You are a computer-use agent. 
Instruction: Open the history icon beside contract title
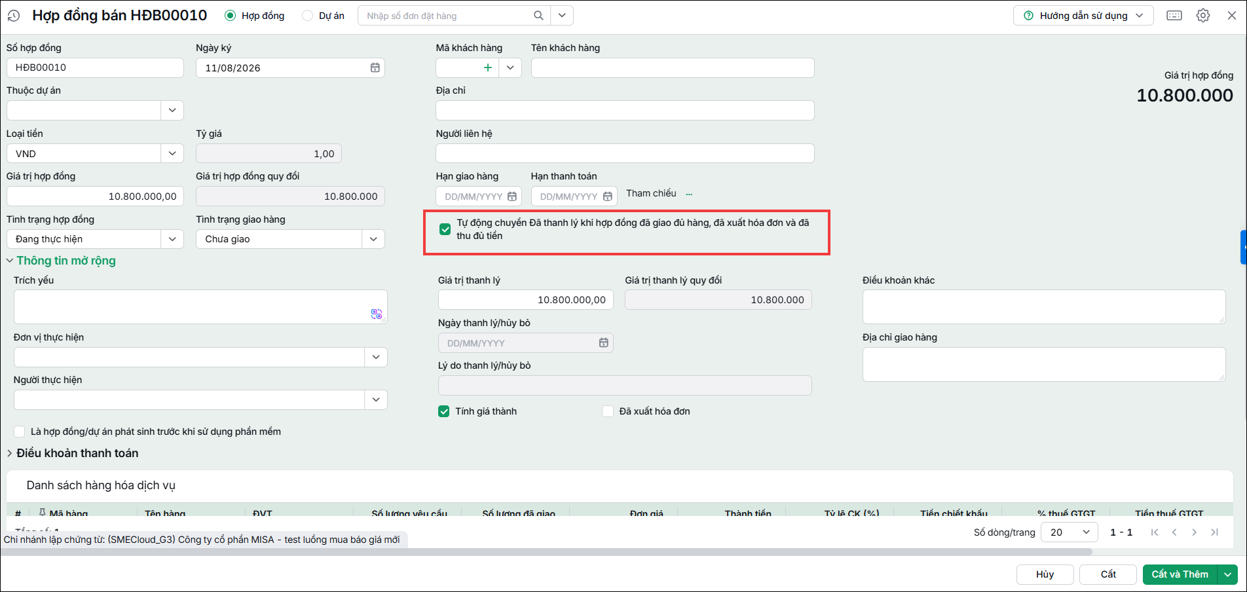(13, 16)
